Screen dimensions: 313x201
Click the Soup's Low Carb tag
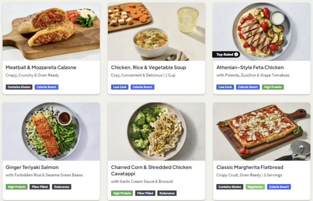click(x=120, y=87)
